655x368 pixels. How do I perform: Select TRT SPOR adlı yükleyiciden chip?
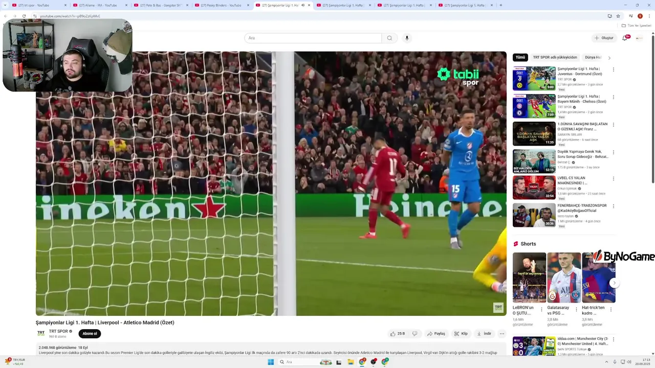(555, 57)
